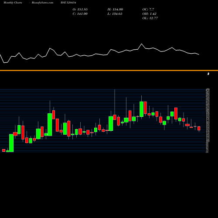Image resolution: width=218 pixels, height=218 pixels.
Task: Click the high value "H: 154.00"
Action: 115,10
